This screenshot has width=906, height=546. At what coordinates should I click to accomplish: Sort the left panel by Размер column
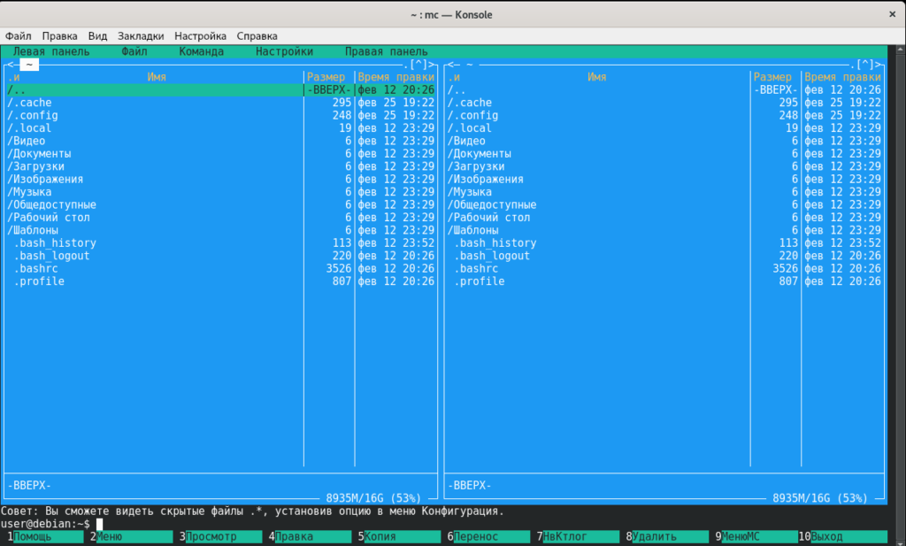pos(326,77)
